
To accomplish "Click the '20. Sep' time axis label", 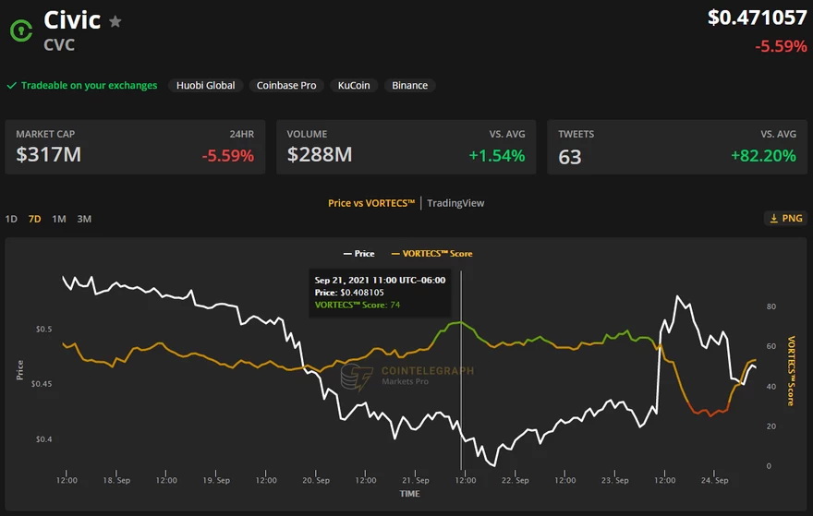I will 316,480.
